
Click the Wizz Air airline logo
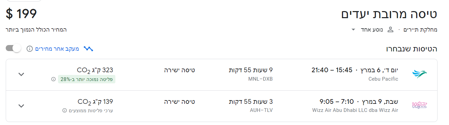click(x=419, y=105)
